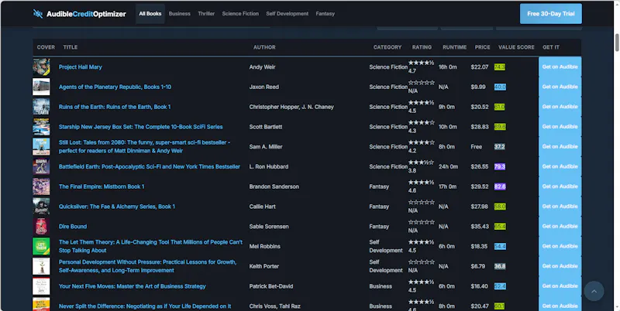Open the Science Fiction tab
This screenshot has width=620, height=311.
(x=240, y=14)
